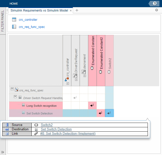Select the Driver Switch Request Handling label
The image size is (162, 155).
tap(43, 98)
